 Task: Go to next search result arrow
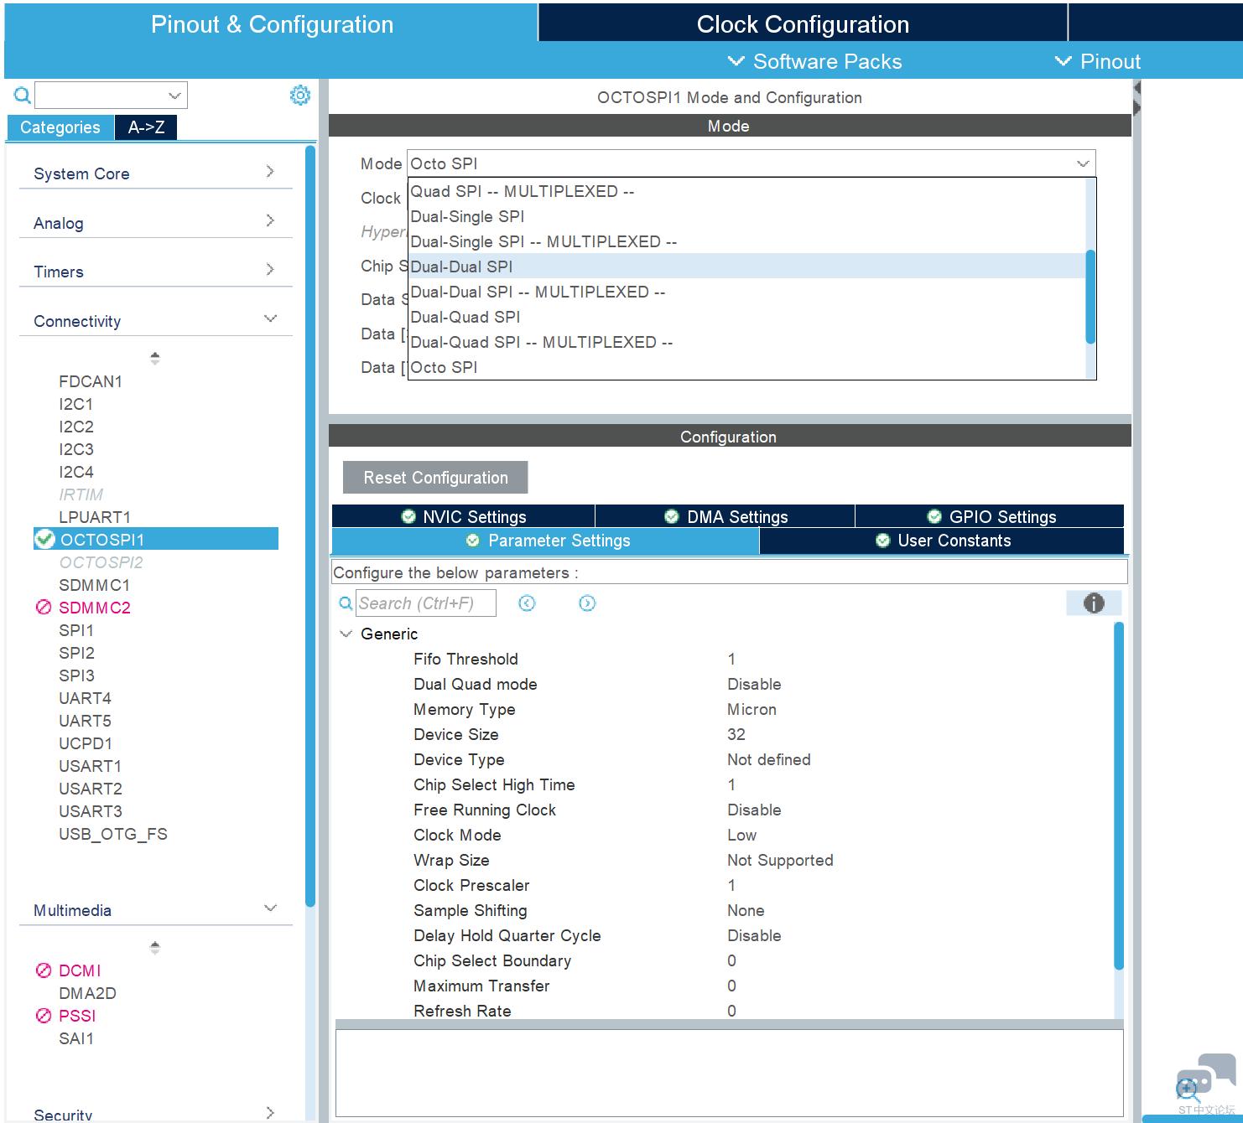pos(587,603)
